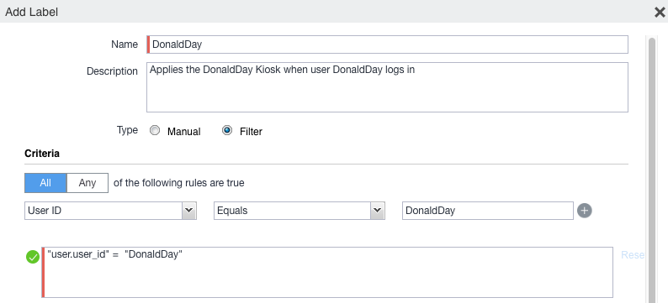668x303 pixels.
Task: Click the Type field label
Action: pyautogui.click(x=127, y=130)
